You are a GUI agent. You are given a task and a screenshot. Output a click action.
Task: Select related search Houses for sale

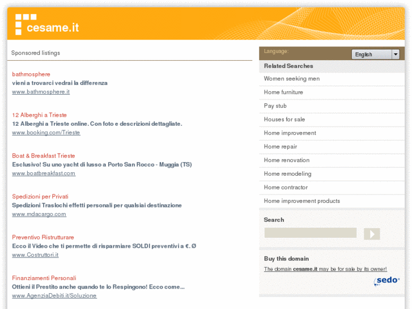(284, 120)
